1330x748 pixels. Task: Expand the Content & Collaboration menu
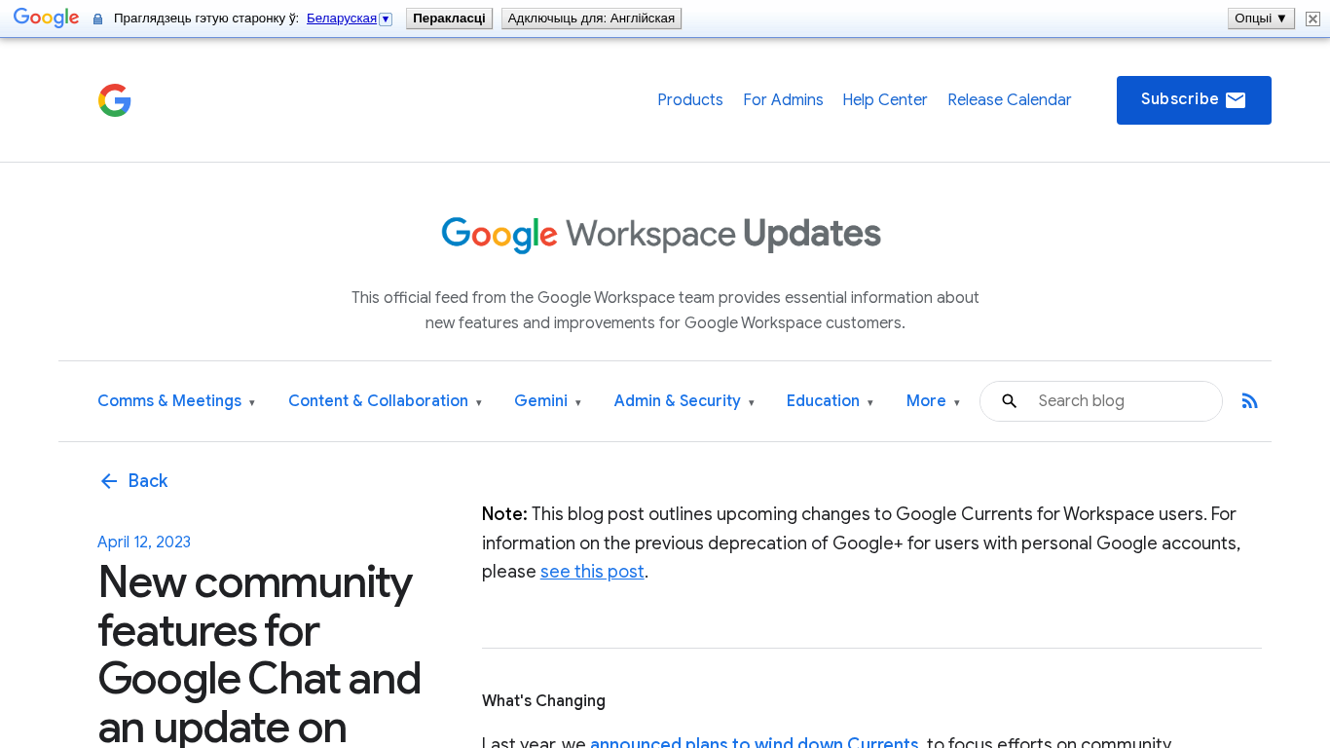386,401
